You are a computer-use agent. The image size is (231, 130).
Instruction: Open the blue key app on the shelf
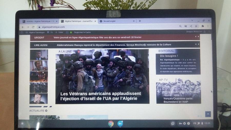(x=120, y=124)
